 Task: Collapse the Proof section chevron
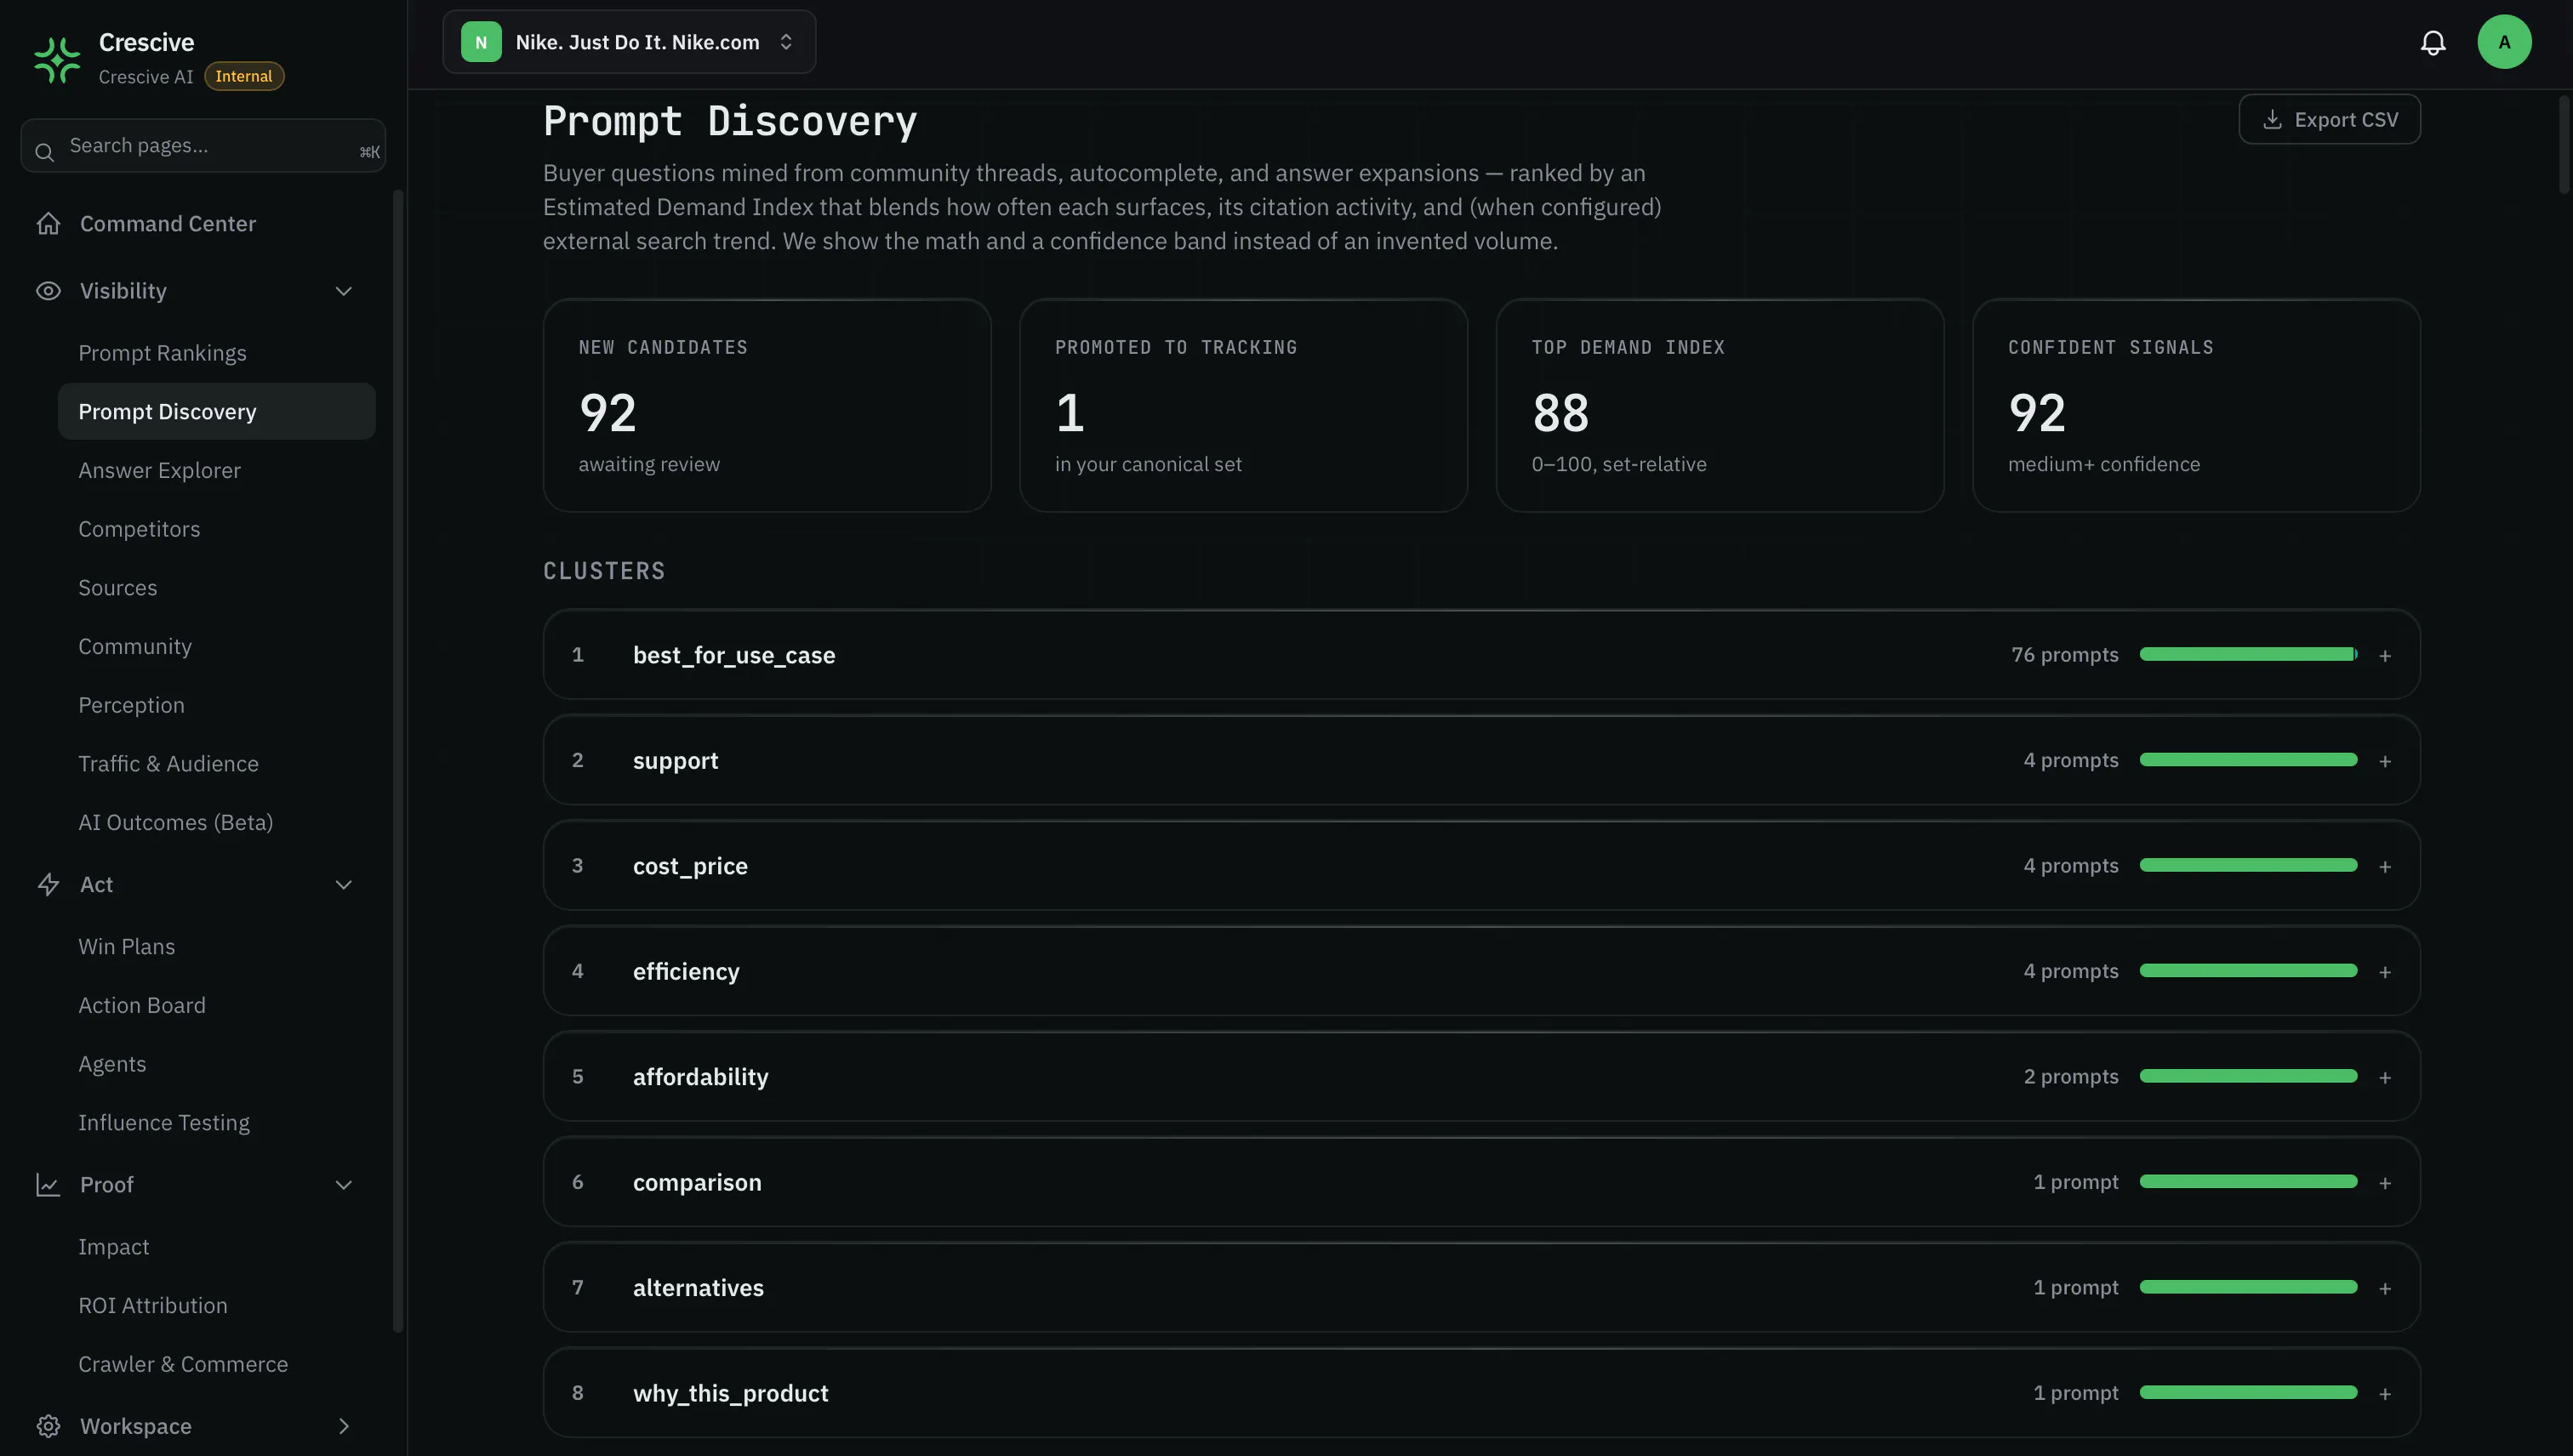pos(343,1184)
